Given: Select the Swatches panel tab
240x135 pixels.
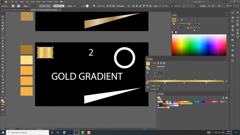Looking at the screenshot, I should pos(160,94).
